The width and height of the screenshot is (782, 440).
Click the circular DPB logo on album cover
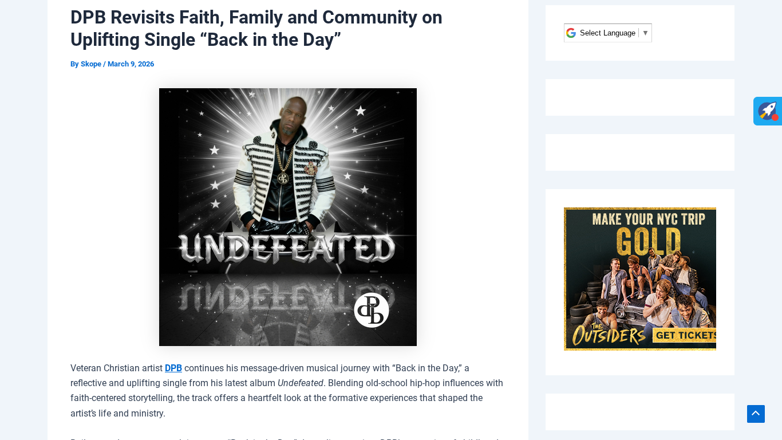(x=371, y=311)
